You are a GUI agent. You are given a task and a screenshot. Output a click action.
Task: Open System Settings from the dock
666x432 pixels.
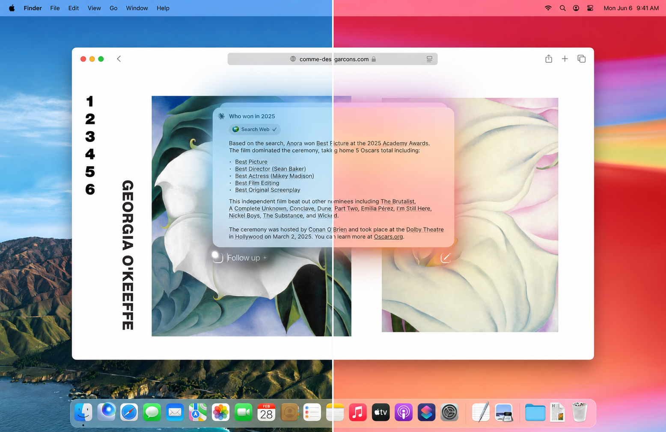pos(449,412)
